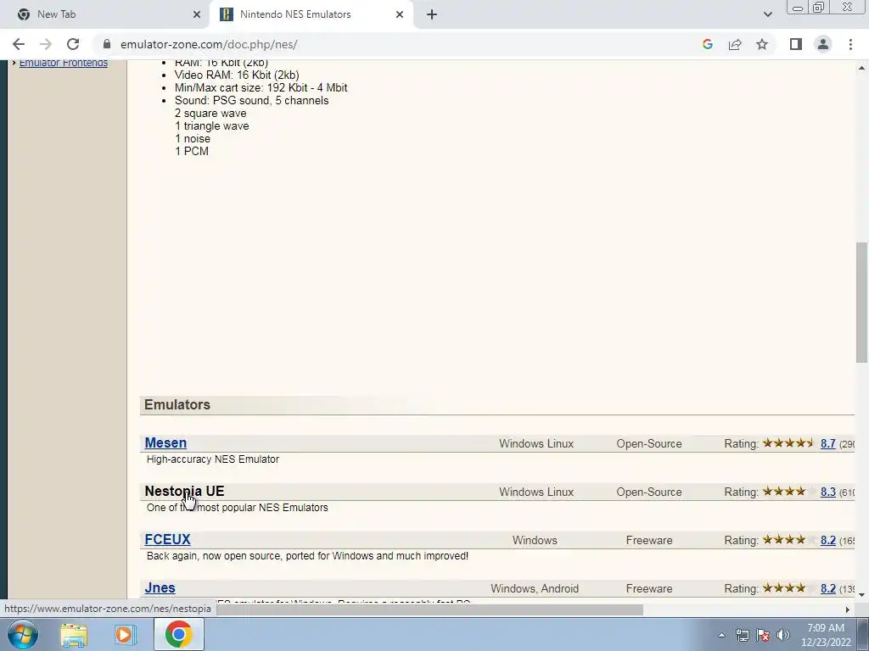Open a new tab with the plus button
The width and height of the screenshot is (869, 651).
point(432,14)
